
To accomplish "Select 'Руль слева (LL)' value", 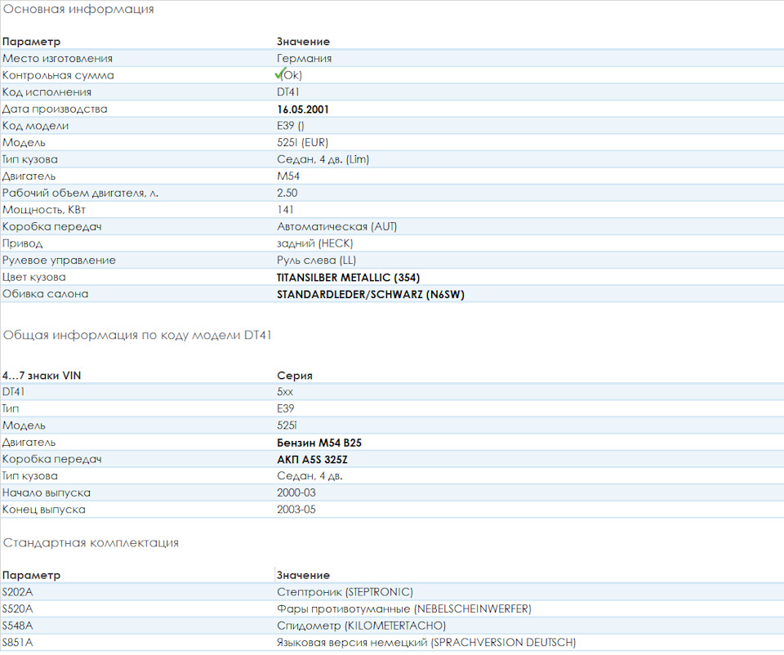I will pos(317,260).
